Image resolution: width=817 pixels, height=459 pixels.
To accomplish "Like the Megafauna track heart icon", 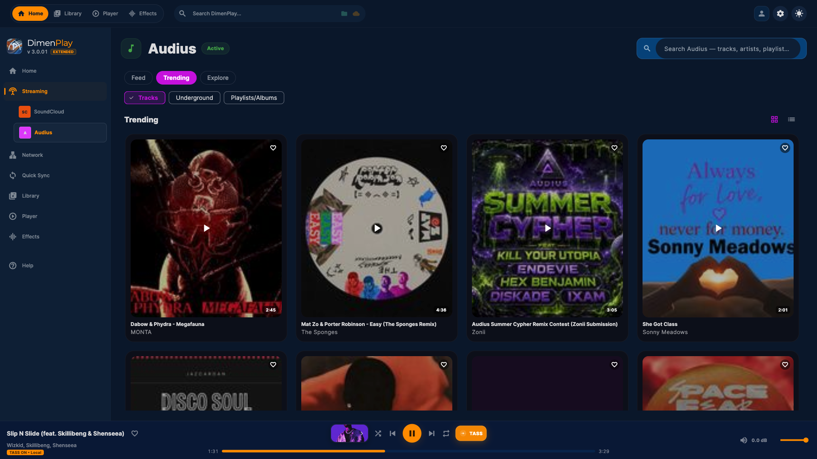I will tap(273, 148).
